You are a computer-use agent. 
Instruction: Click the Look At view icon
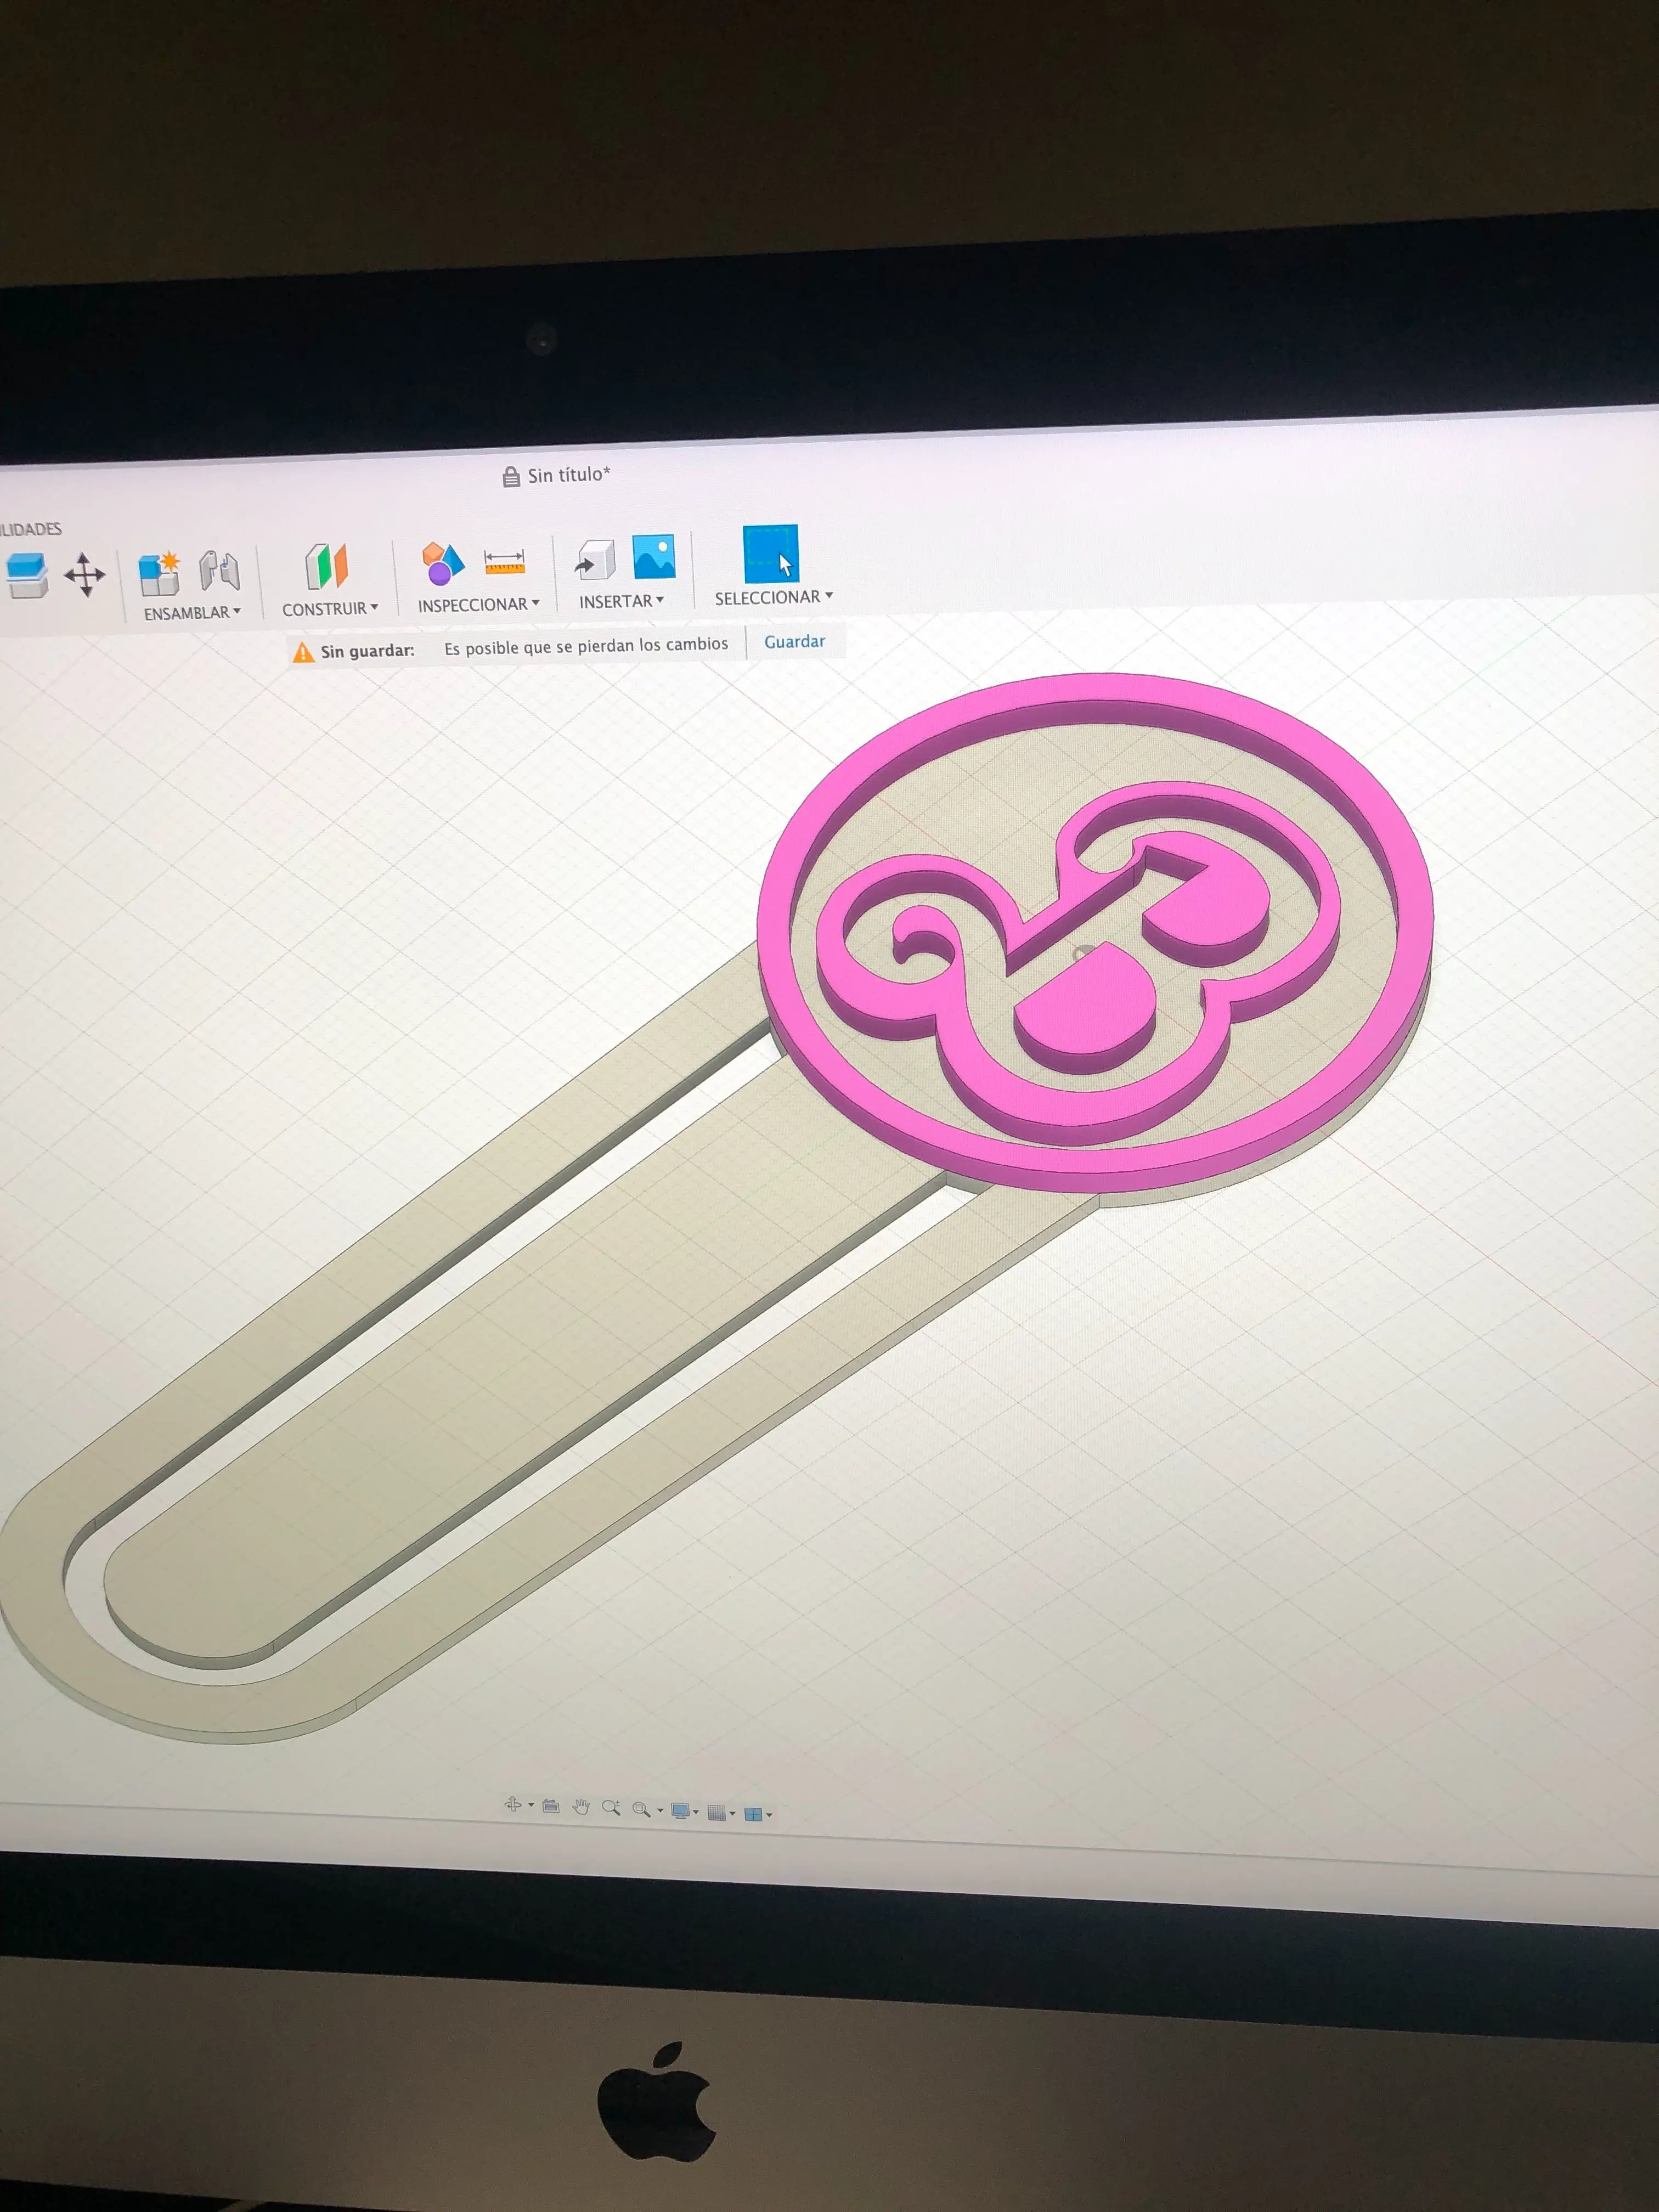[551, 1805]
